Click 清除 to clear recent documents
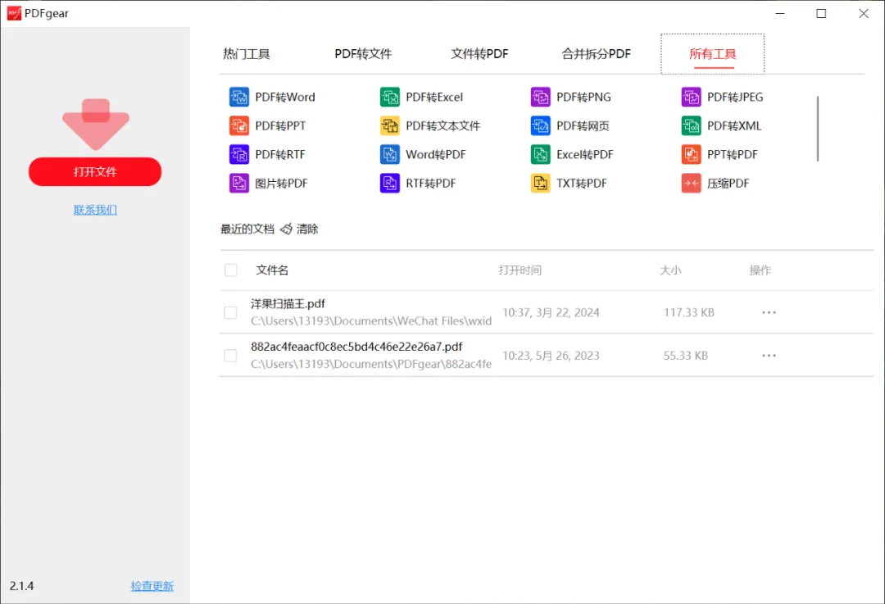Screen dimensions: 885x604 click(x=307, y=229)
